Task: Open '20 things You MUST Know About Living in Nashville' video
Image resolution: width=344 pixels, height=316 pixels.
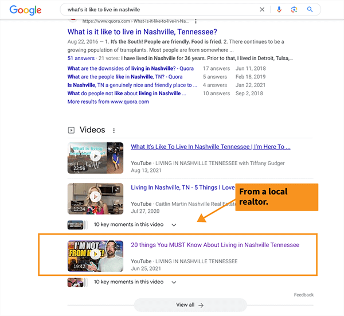Action: tap(215, 245)
